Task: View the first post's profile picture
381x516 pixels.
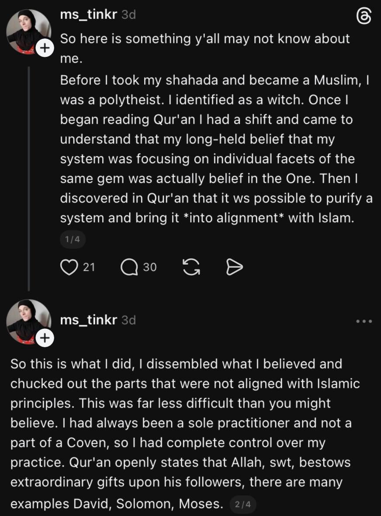Action: tap(28, 31)
